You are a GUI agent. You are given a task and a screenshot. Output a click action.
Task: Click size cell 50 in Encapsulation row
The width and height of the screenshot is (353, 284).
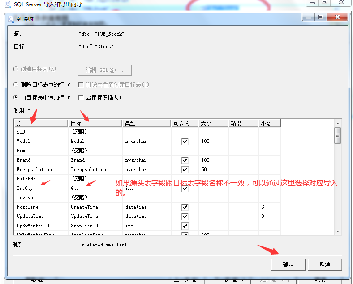(213, 169)
